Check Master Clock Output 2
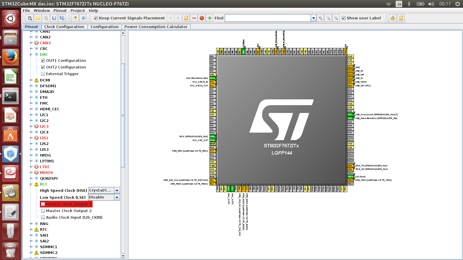 [43, 211]
